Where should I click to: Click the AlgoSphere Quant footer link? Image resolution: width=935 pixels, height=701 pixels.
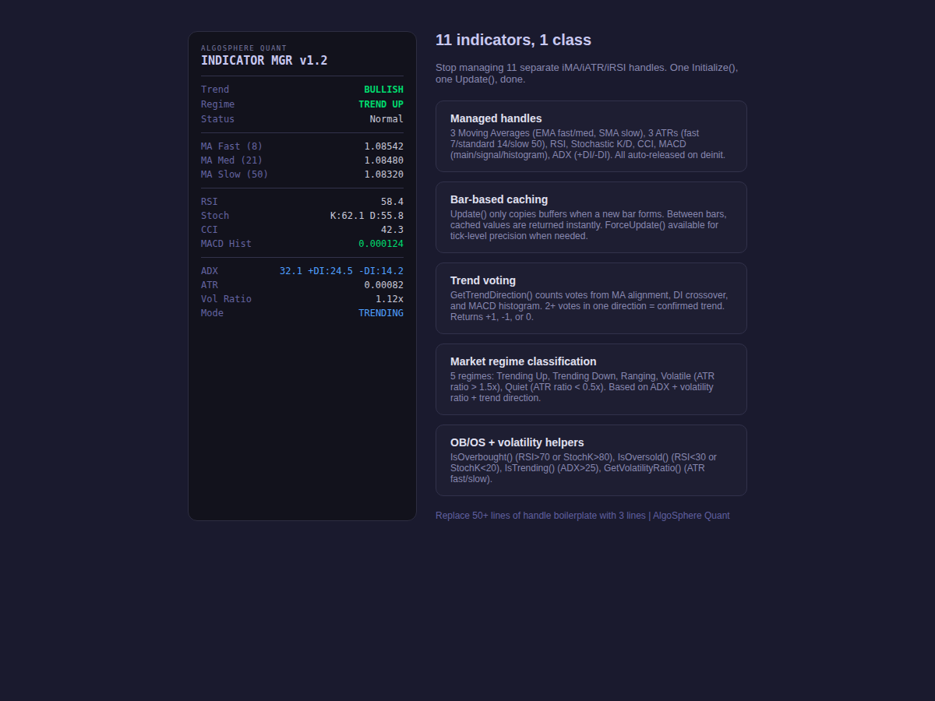point(691,515)
